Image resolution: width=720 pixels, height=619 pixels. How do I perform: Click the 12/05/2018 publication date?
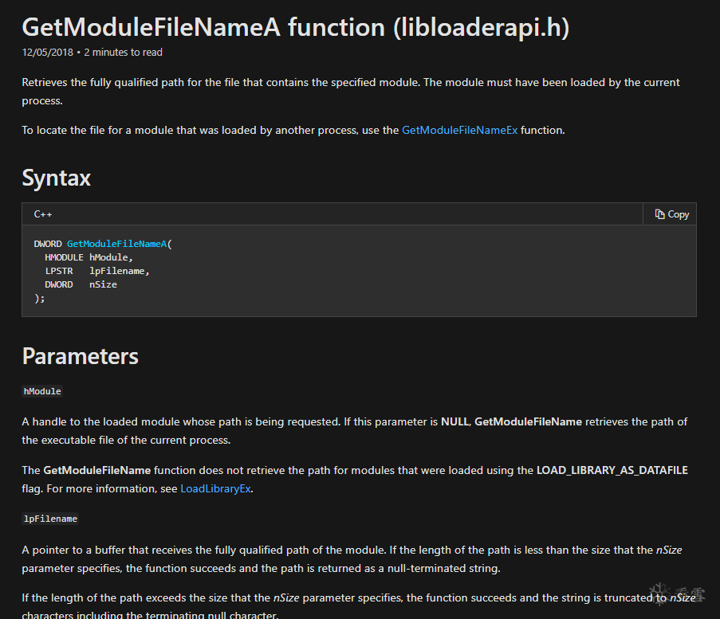47,53
